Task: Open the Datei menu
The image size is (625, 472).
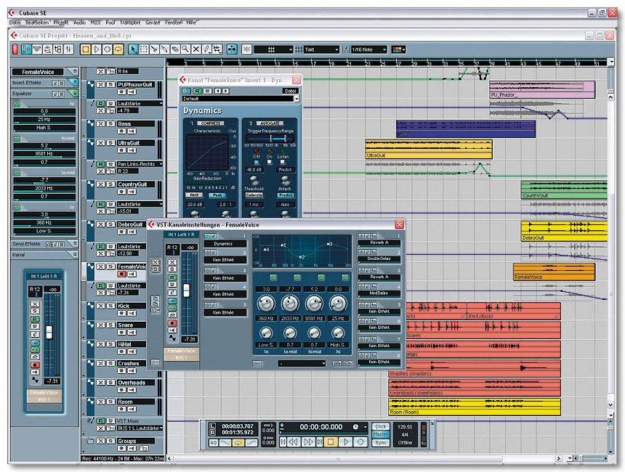Action: pos(15,23)
